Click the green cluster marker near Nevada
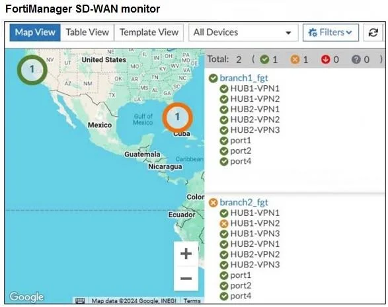 32,70
